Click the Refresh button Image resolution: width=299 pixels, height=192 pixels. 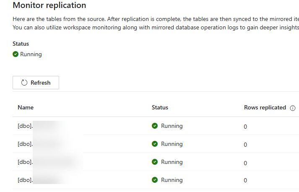point(36,83)
